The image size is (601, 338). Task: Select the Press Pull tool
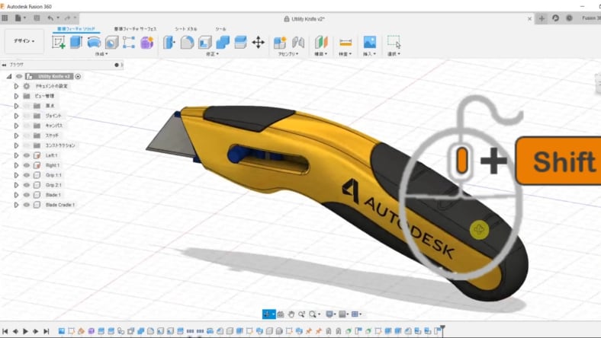pyautogui.click(x=169, y=42)
